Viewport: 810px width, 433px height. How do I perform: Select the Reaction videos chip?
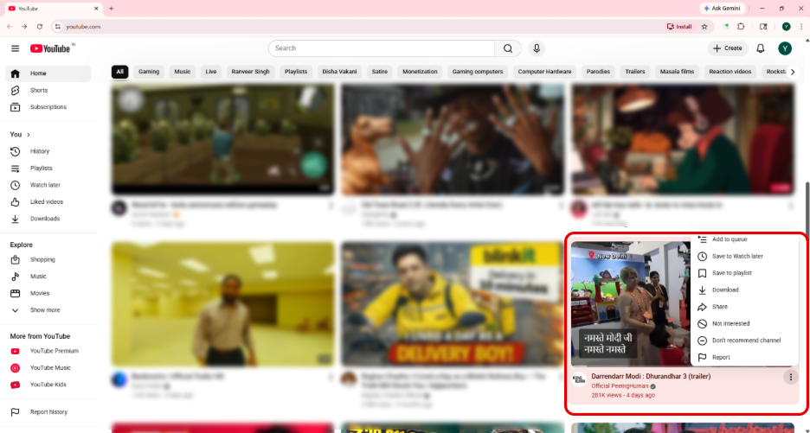tap(730, 72)
